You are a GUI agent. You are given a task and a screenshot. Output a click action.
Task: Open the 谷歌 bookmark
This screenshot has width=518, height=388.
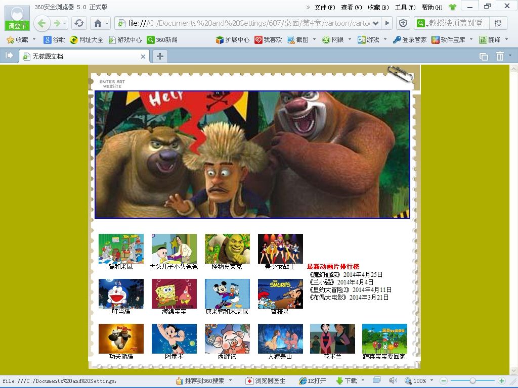(x=55, y=40)
